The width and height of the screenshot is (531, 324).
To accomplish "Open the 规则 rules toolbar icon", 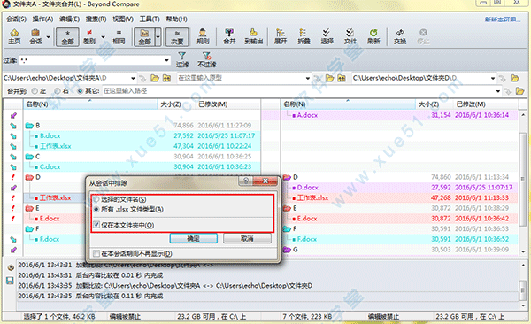I will point(203,36).
